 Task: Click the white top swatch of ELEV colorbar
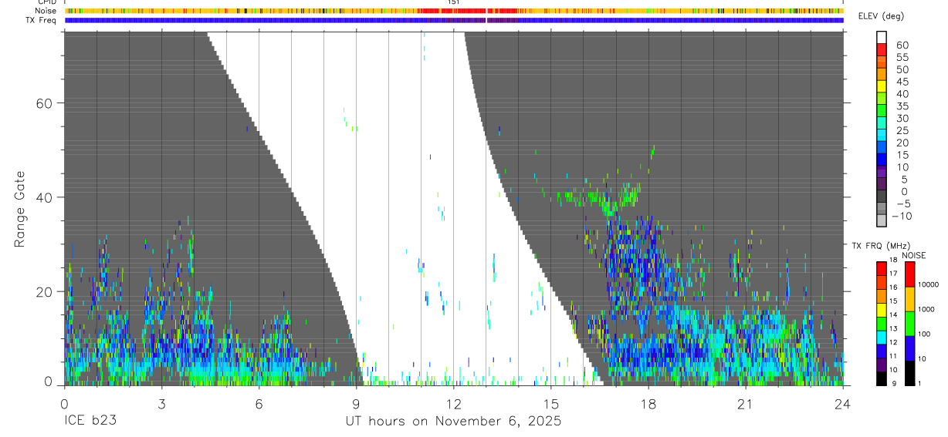pos(882,38)
